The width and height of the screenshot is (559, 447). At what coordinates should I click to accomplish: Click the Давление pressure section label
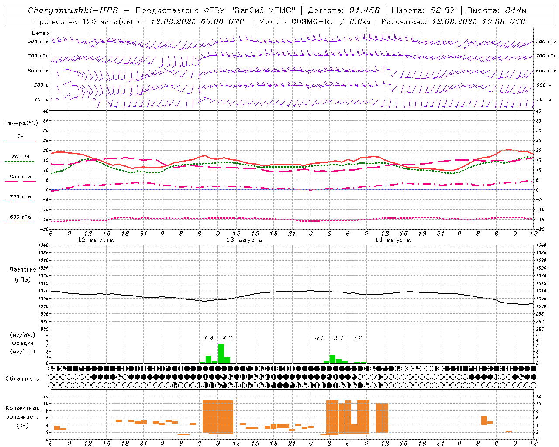pyautogui.click(x=23, y=270)
